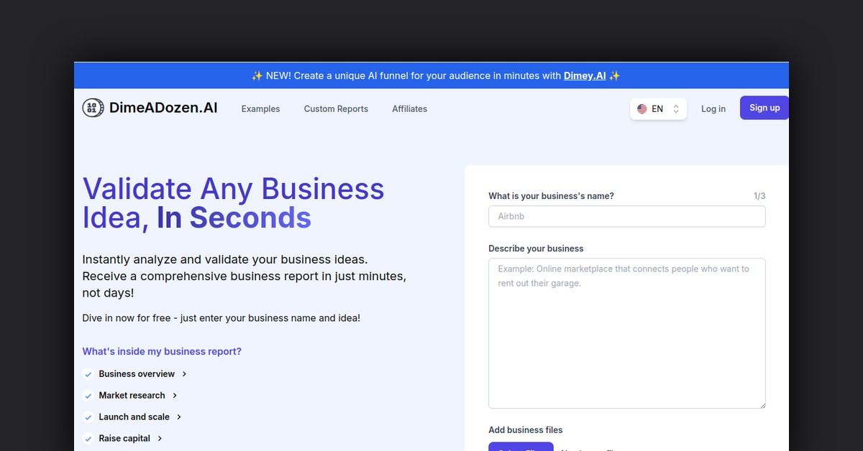Click the checkmark icon beside Launch and scale
Screen dimensions: 863x451
pyautogui.click(x=88, y=417)
